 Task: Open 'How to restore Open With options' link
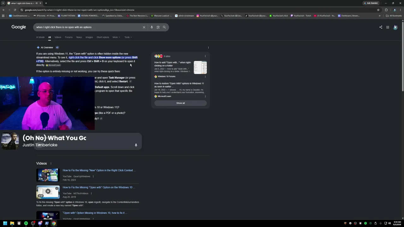coord(179,85)
